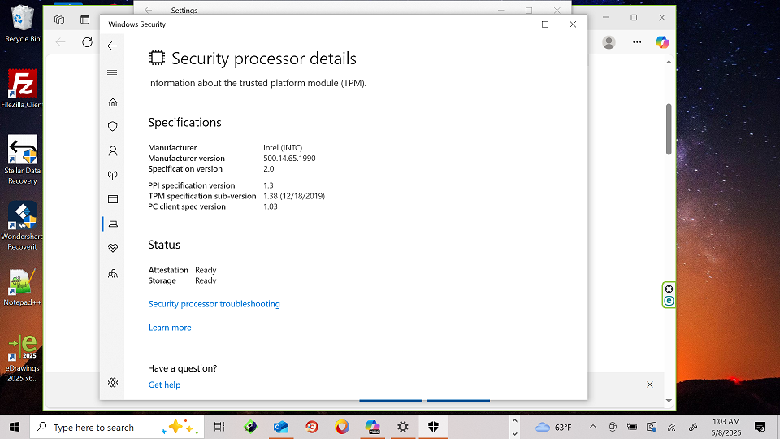Open the Home section in sidebar

click(113, 102)
